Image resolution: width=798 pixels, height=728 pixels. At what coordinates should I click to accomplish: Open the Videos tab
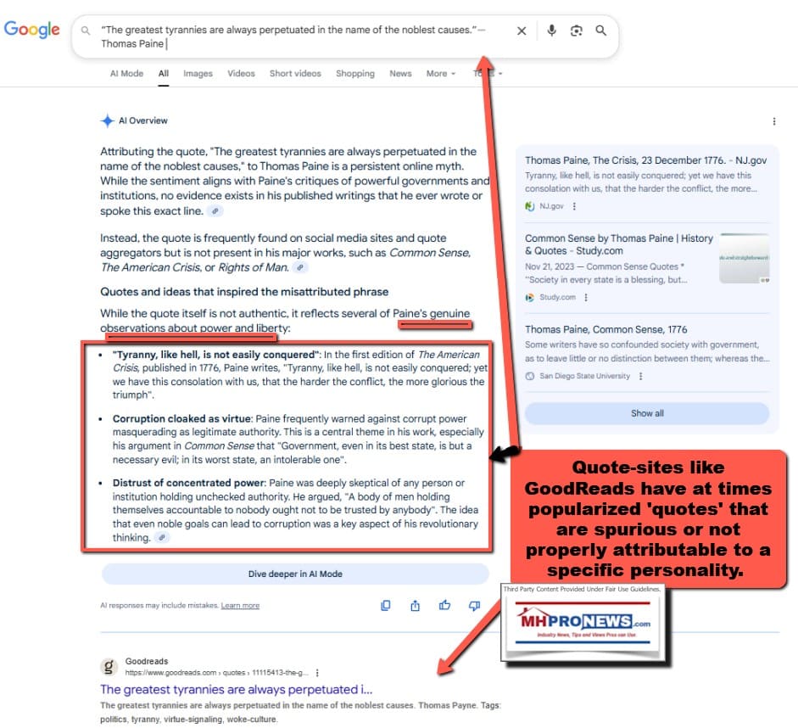[x=241, y=73]
